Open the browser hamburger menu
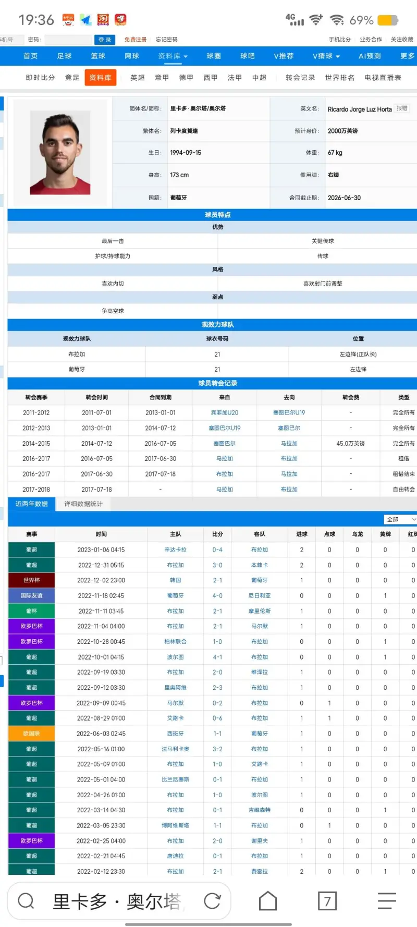Screen dimensions: 417x927 [387, 900]
